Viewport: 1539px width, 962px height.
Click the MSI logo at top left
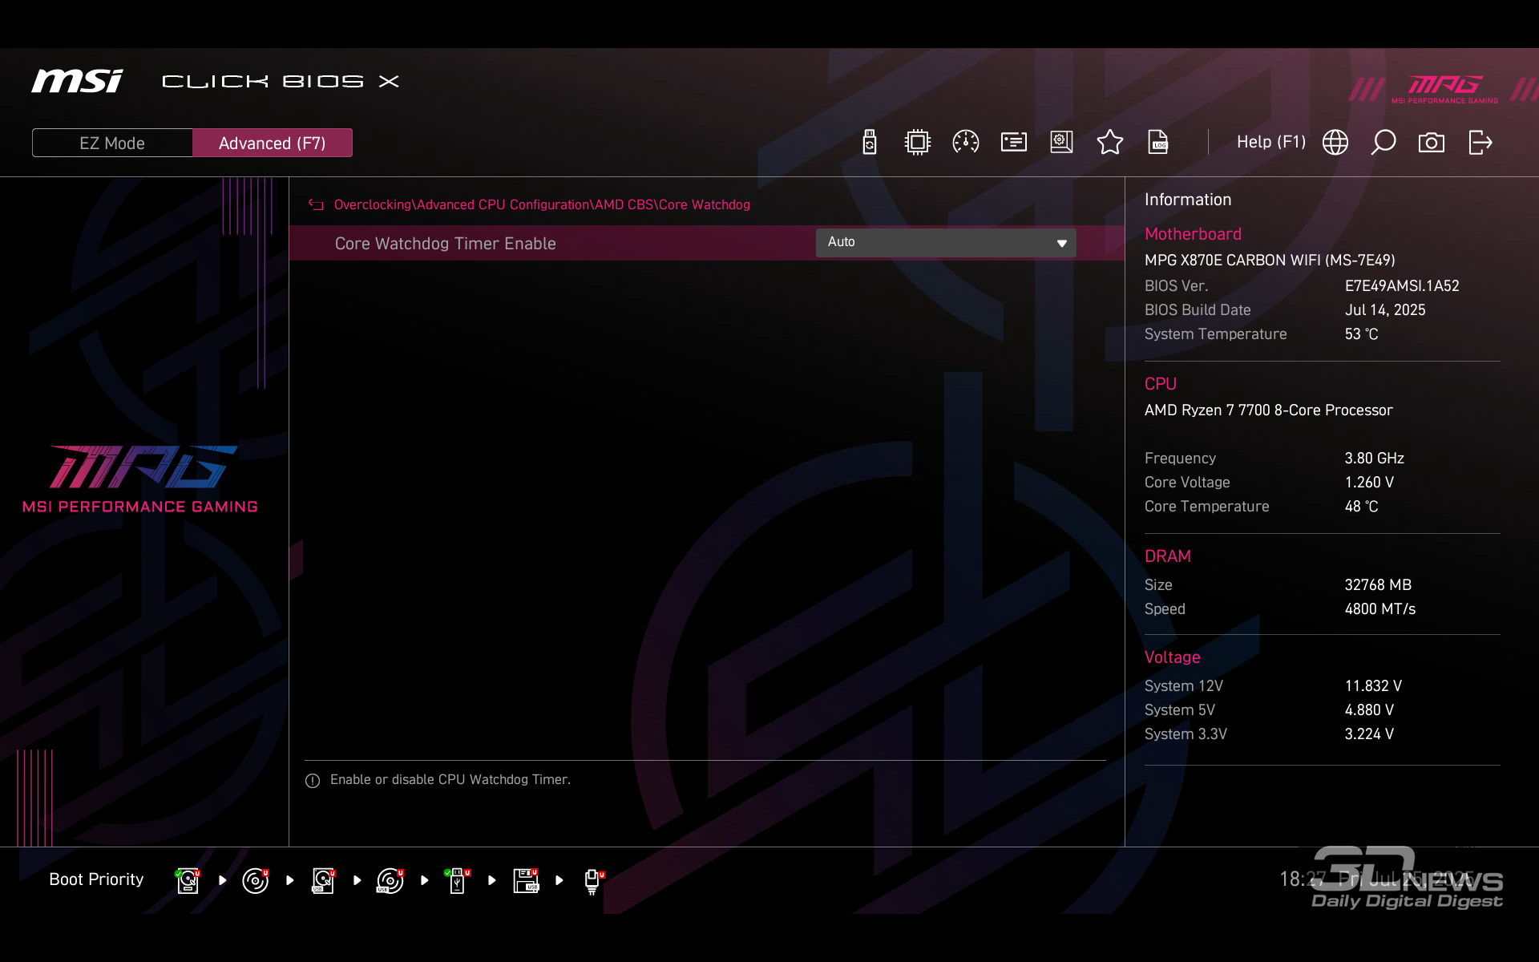[x=77, y=81]
